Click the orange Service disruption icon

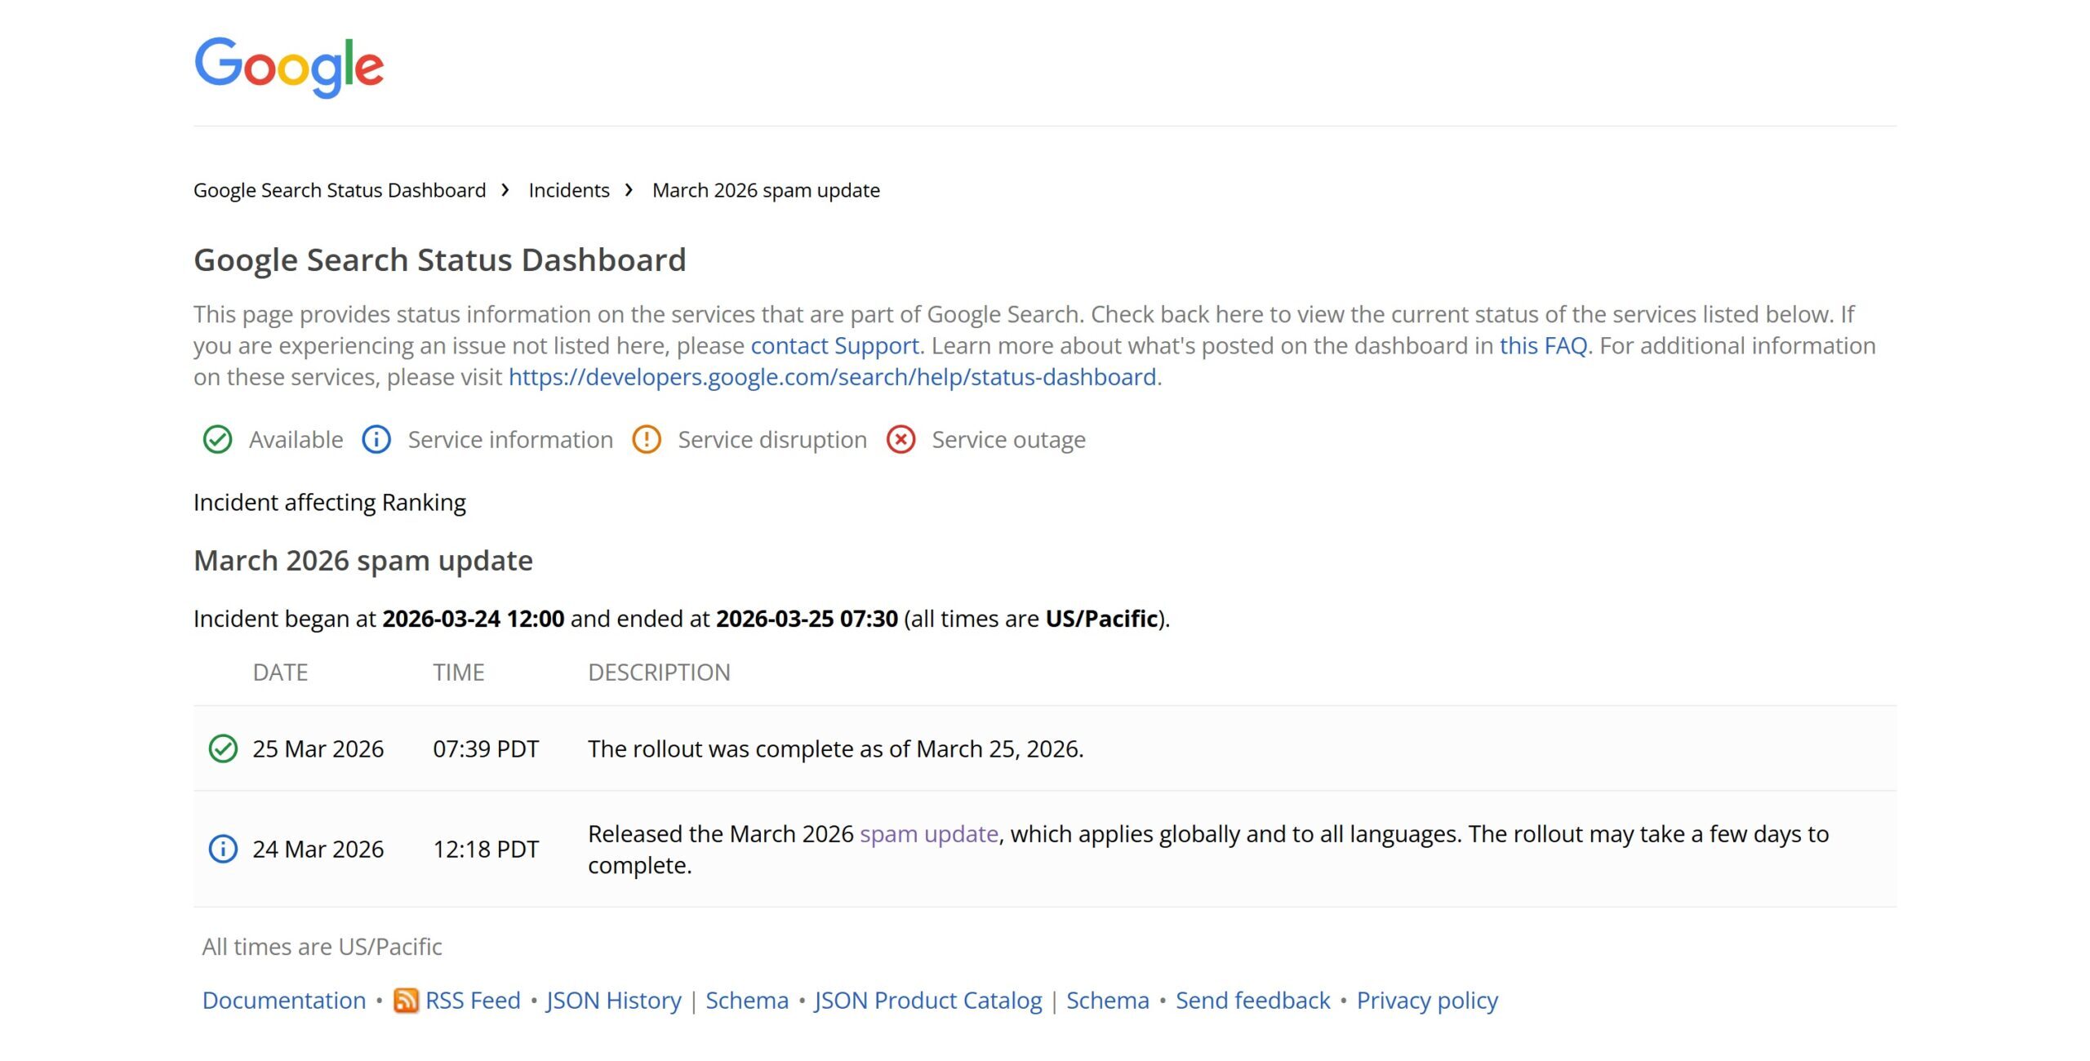pyautogui.click(x=646, y=439)
